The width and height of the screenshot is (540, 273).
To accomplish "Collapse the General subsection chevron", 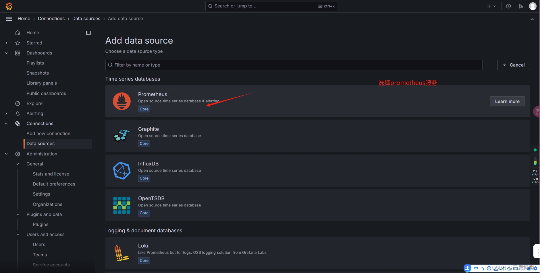I will pyautogui.click(x=18, y=164).
